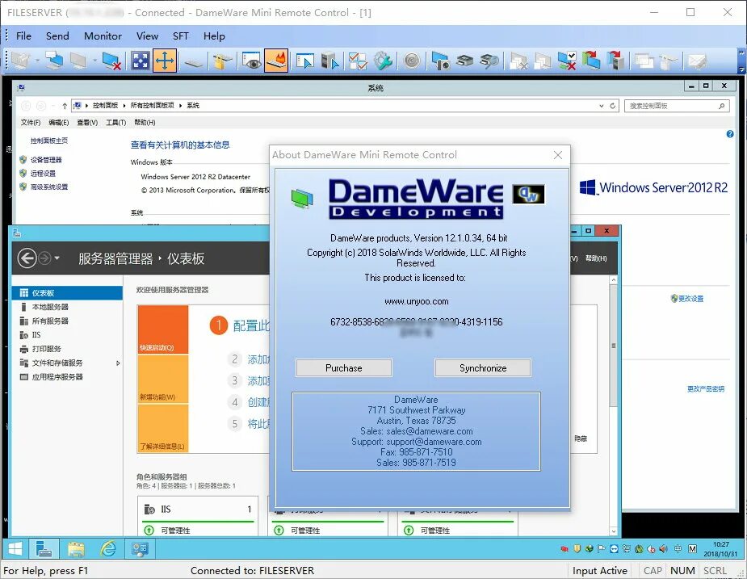Click the wrench configuration icon on DameWare toolbar

point(382,61)
